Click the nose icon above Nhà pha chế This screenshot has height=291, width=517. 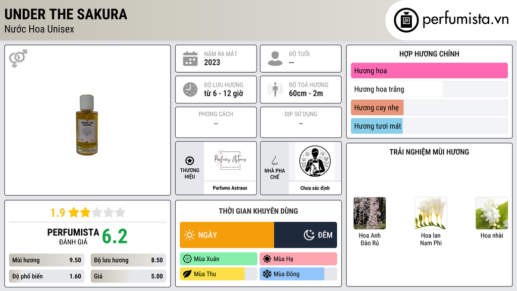tap(274, 161)
